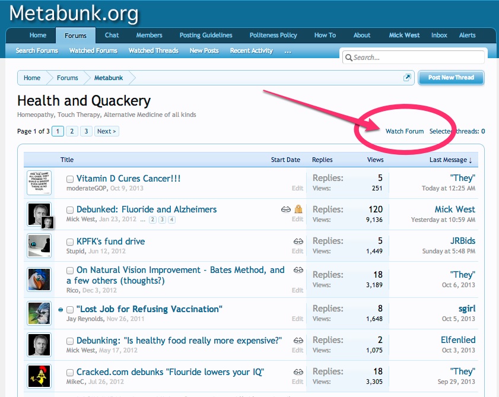The height and width of the screenshot is (397, 499).
Task: Jump to page 3 of the thread list
Action: click(86, 131)
